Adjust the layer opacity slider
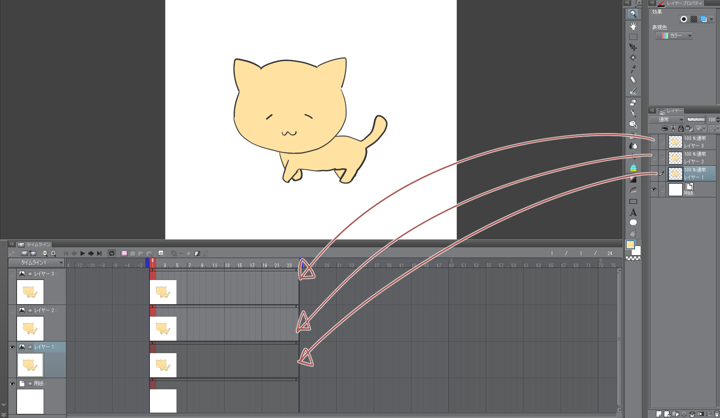Viewport: 720px width, 418px height. tap(696, 120)
